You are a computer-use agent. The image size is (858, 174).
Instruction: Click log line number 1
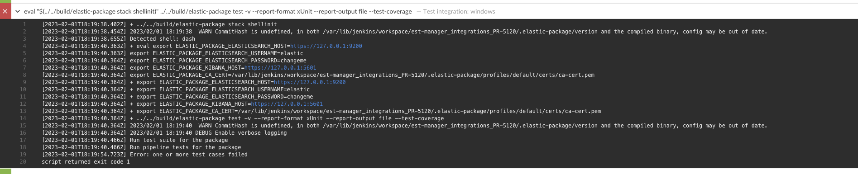(x=24, y=24)
